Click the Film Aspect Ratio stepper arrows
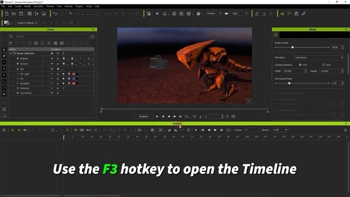350x197 pixels. 343,83
